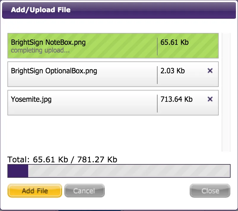The height and width of the screenshot is (211, 238).
Task: Click the Total 65.61 Kb / 781.27 Kb label
Action: [62, 160]
